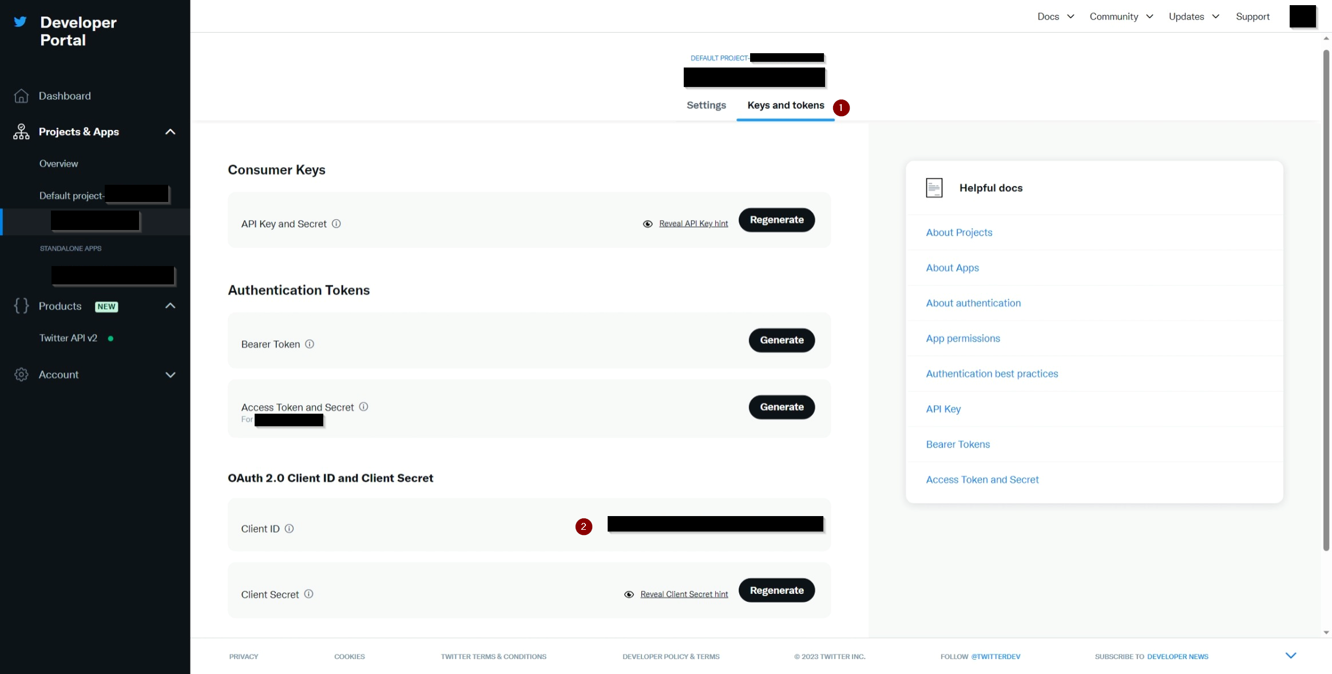Expand the Account sidebar section
Viewport: 1332px width, 674px height.
pyautogui.click(x=170, y=375)
